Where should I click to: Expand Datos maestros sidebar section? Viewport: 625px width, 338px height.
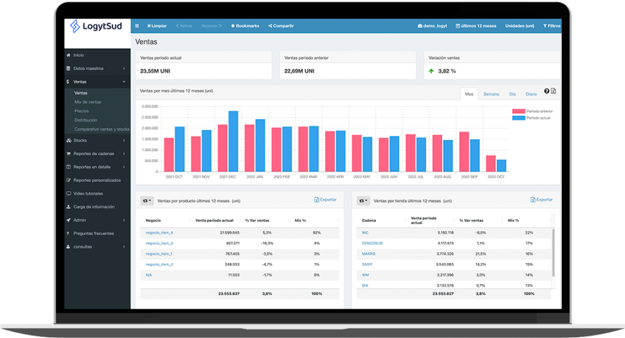[x=97, y=68]
